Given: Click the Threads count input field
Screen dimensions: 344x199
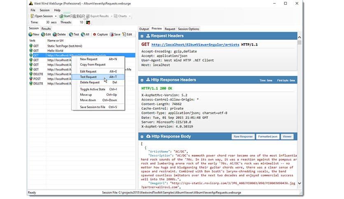Looking at the screenshot, I should [78, 22].
